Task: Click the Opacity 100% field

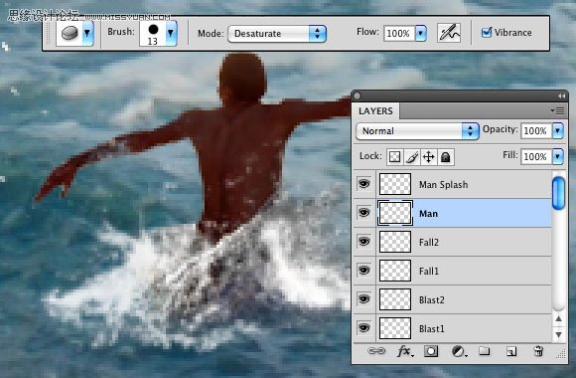Action: pyautogui.click(x=535, y=130)
